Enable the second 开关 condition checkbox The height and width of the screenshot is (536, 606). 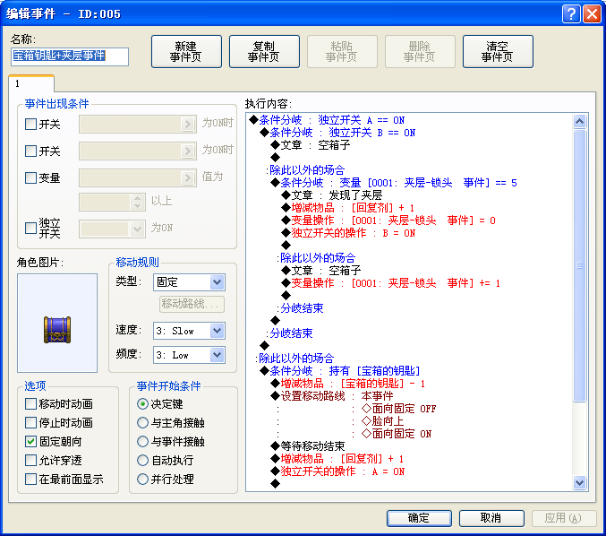30,151
